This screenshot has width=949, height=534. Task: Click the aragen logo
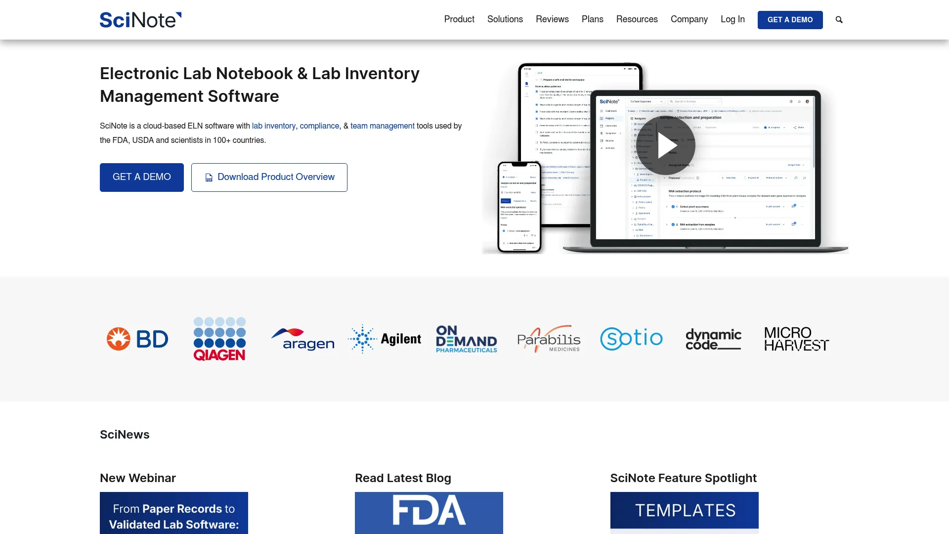303,339
